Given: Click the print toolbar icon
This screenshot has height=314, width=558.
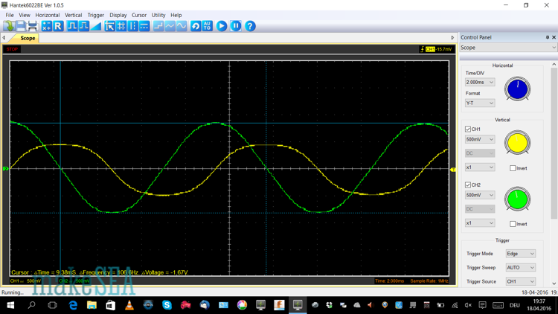Looking at the screenshot, I should [33, 26].
